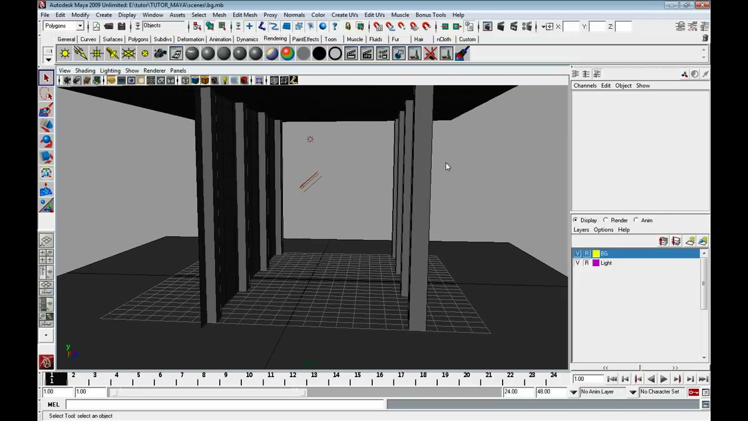This screenshot has width=748, height=421.
Task: Click the shelf trash can icon
Action: tap(705, 39)
